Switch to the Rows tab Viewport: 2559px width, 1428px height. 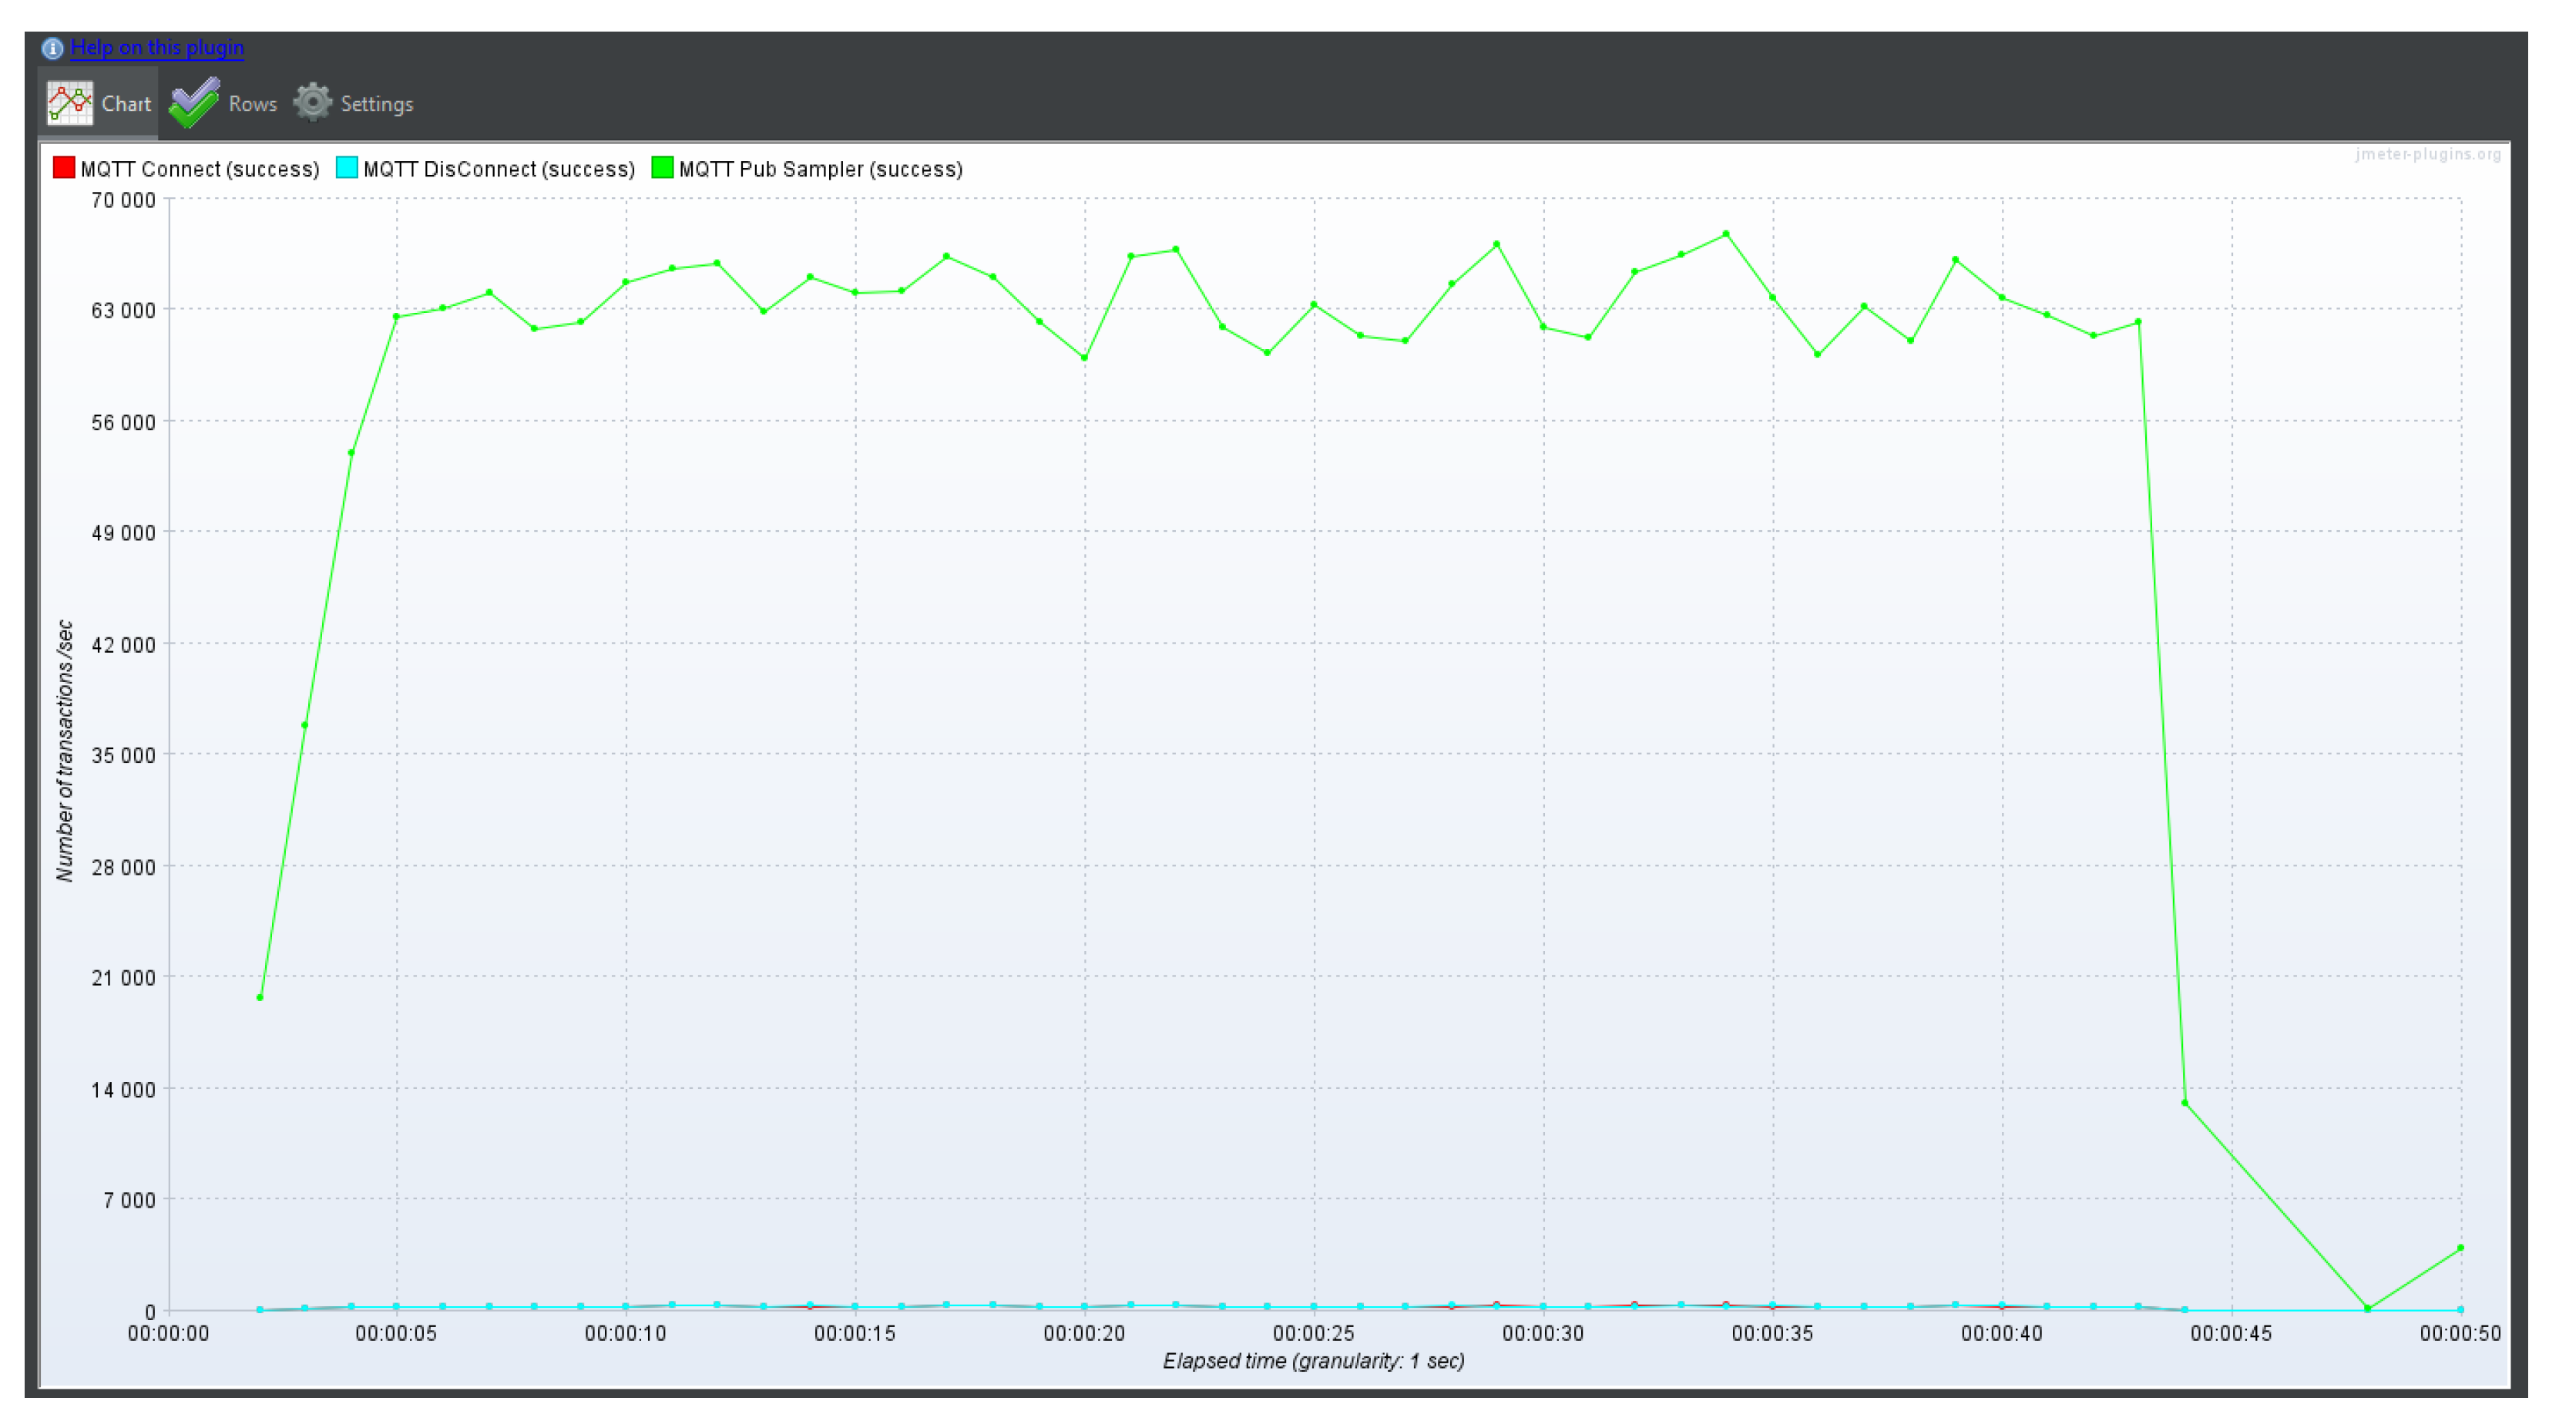point(252,103)
